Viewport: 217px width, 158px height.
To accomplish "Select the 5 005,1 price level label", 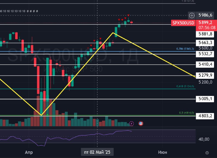I will pos(205,99).
